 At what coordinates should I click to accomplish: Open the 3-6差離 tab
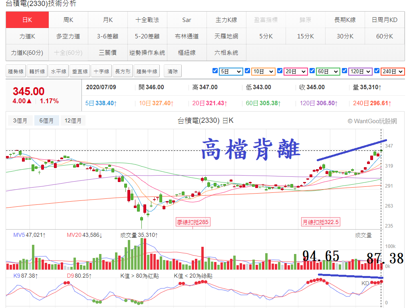pos(108,36)
